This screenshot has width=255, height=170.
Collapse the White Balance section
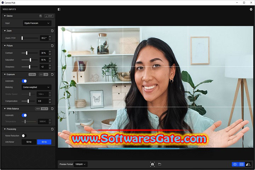tap(5, 109)
